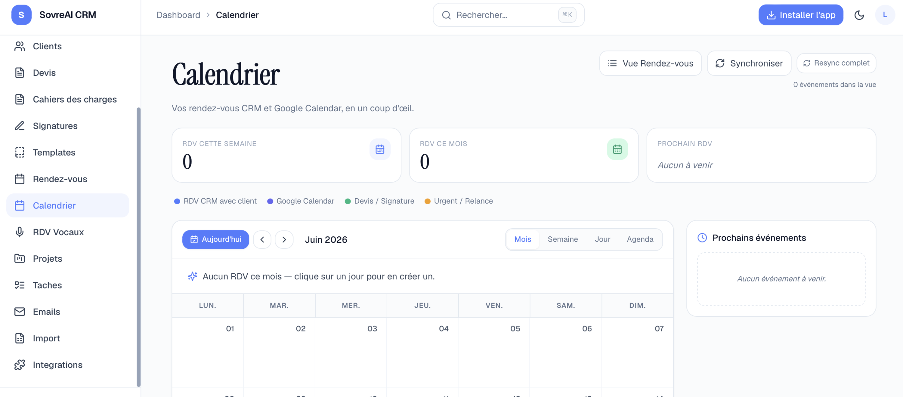Select the Calendrier sidebar entry
Viewport: 903px width, 397px height.
[68, 205]
